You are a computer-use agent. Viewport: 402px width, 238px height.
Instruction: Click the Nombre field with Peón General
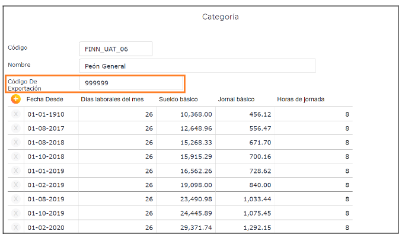[x=197, y=66]
